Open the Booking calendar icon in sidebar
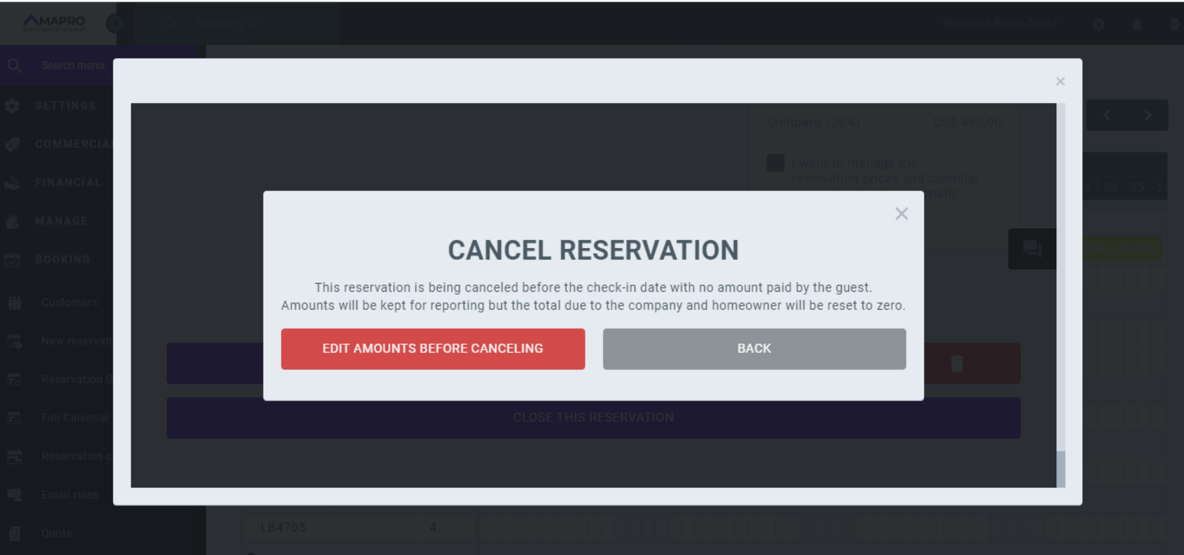1184x555 pixels. [x=14, y=259]
